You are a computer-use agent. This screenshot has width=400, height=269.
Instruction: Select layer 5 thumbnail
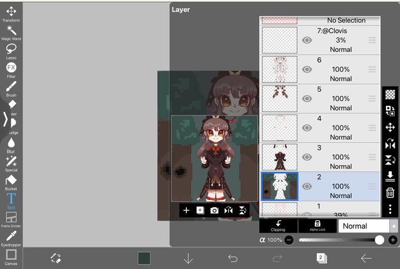pos(279,99)
